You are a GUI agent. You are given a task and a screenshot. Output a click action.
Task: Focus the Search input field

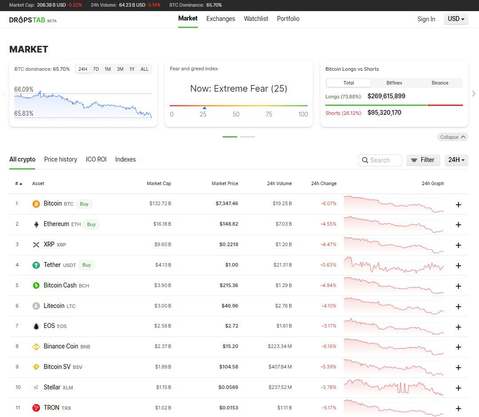380,160
